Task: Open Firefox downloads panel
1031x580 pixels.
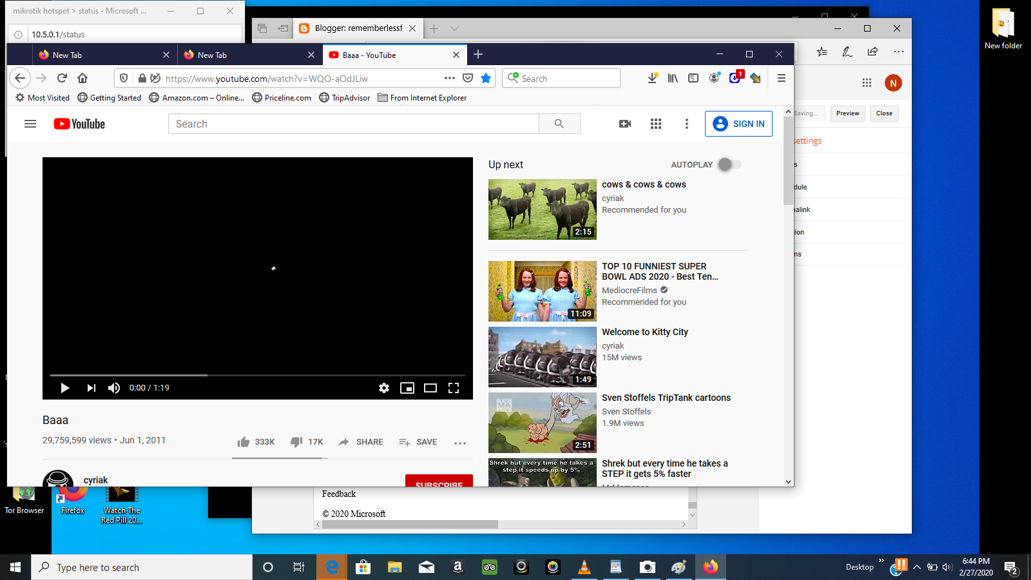Action: 652,78
